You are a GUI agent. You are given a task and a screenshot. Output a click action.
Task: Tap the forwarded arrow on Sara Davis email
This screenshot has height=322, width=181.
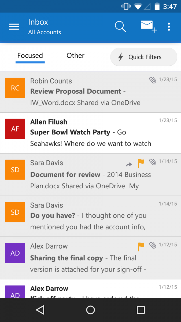click(129, 164)
